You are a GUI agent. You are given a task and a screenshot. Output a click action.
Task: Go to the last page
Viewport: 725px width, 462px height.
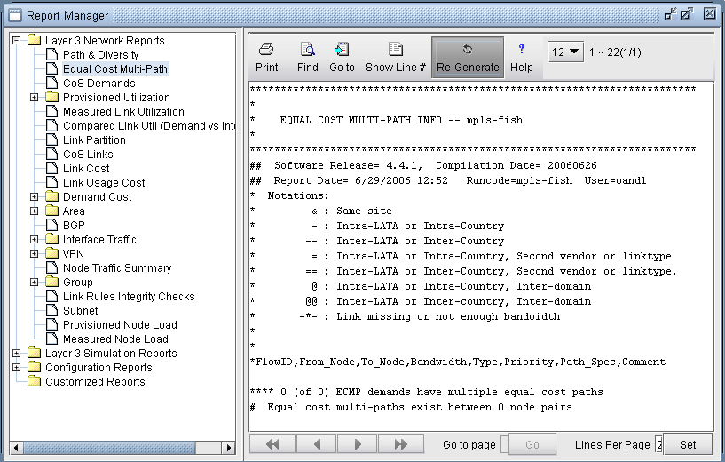[401, 444]
